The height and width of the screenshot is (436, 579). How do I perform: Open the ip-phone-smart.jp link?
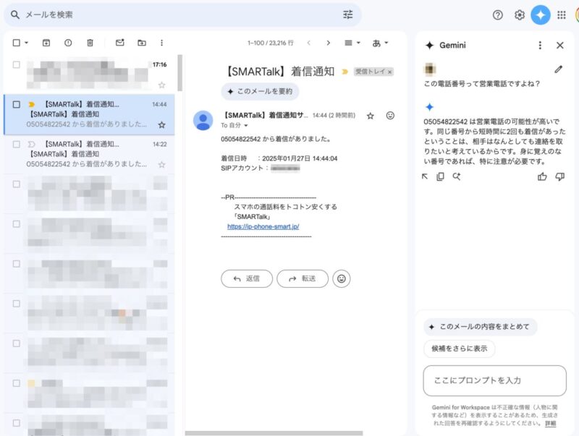(x=263, y=226)
